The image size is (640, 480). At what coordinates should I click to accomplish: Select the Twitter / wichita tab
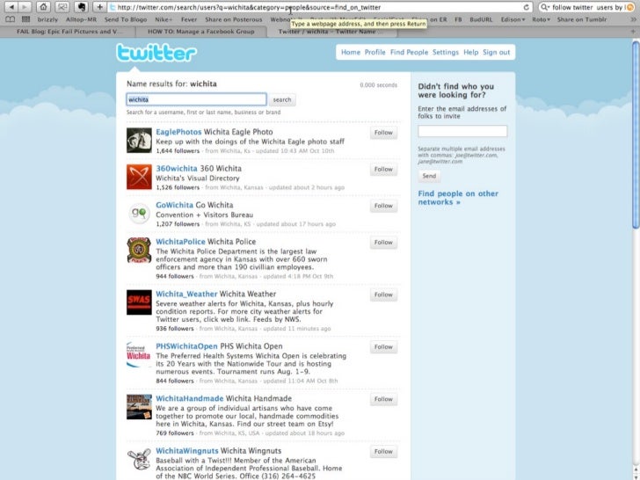[x=331, y=32]
